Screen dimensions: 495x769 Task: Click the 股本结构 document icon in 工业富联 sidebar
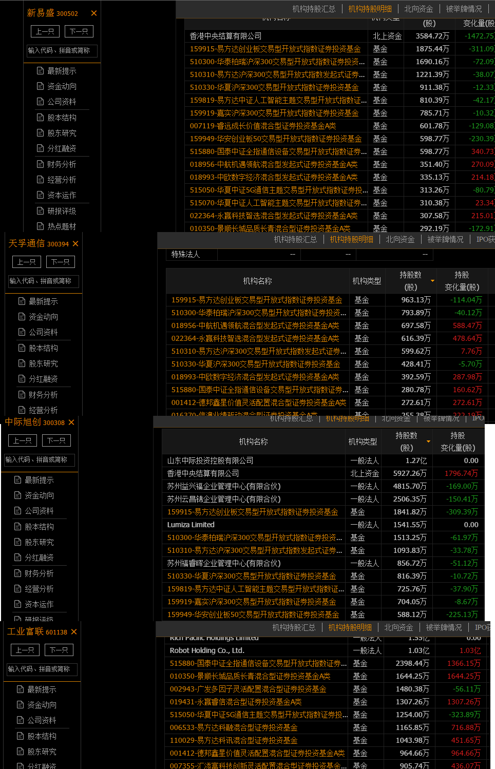click(x=21, y=736)
